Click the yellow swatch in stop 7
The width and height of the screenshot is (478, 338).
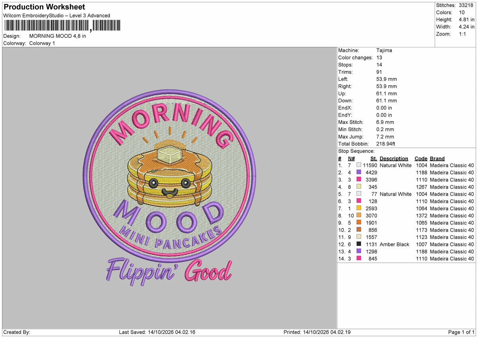pyautogui.click(x=359, y=208)
